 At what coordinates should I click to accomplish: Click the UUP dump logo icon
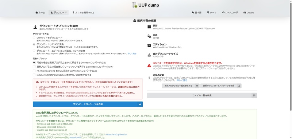(x=135, y=5)
